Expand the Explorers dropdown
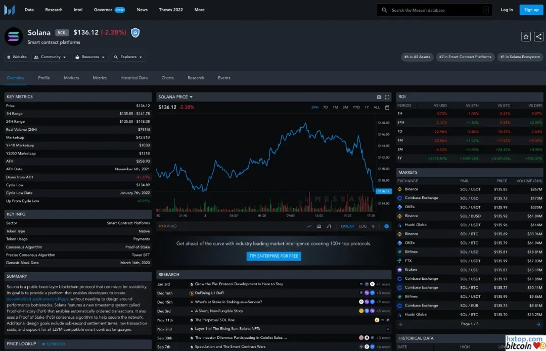 pos(128,57)
